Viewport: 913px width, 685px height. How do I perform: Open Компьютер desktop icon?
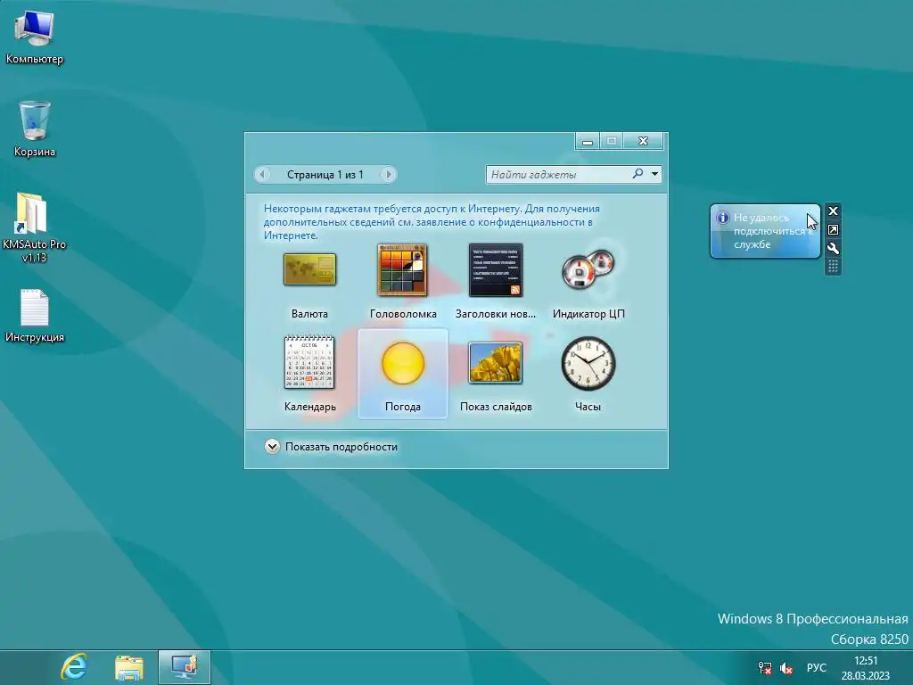tap(35, 37)
